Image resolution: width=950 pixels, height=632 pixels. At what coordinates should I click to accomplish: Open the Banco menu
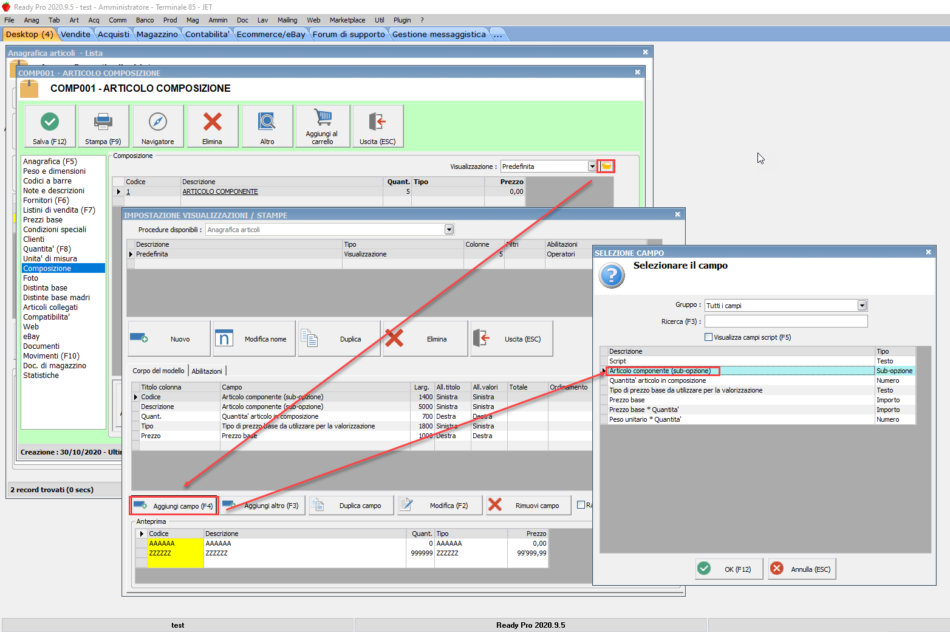click(x=145, y=20)
